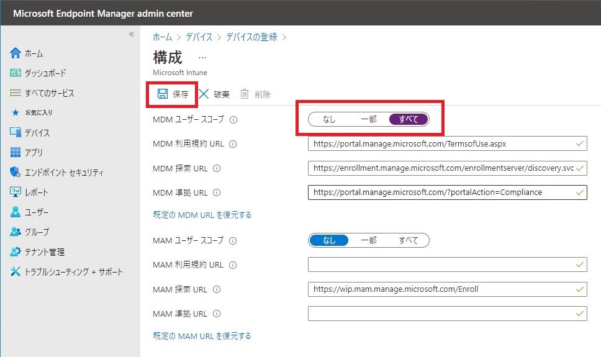Image resolution: width=601 pixels, height=357 pixels.
Task: Open すべてのサービス in navigation menu
Action: (50, 93)
